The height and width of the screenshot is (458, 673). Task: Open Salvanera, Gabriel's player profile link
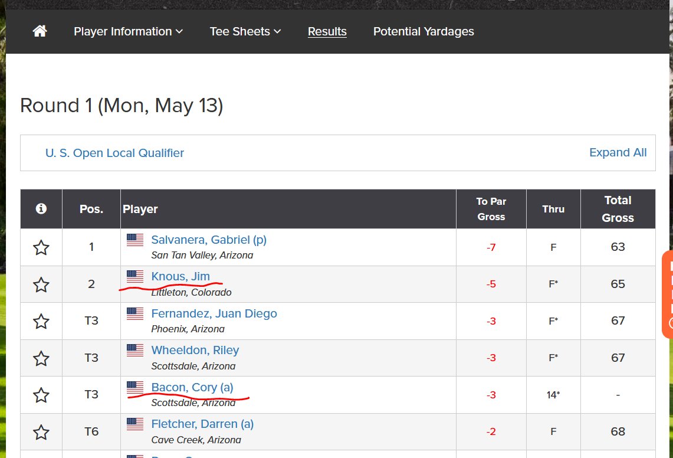point(208,240)
